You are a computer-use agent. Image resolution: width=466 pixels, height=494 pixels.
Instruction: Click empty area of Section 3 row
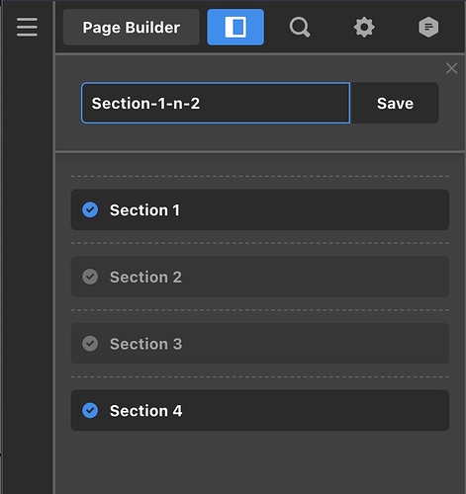point(314,344)
